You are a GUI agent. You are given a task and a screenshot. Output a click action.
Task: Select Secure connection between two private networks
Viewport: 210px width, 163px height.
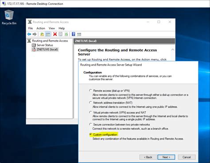tap(90, 124)
